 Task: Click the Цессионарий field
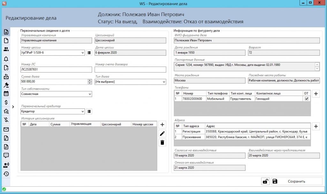pyautogui.click(x=130, y=40)
